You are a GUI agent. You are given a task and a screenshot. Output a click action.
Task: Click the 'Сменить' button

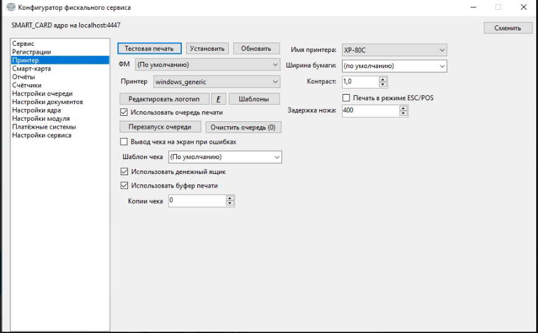pos(508,28)
